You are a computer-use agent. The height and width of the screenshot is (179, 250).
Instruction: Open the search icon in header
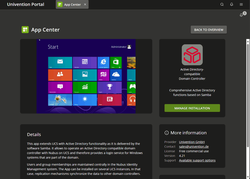pyautogui.click(x=222, y=4)
